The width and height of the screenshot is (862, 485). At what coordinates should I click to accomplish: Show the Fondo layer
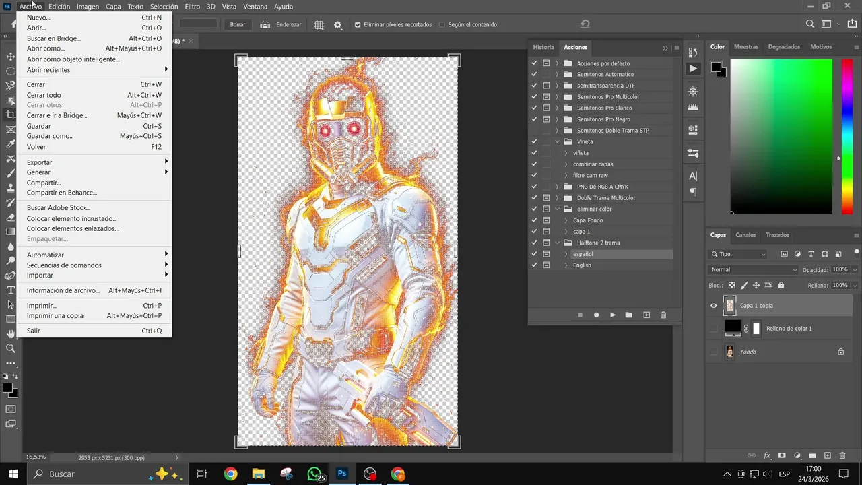pos(714,352)
